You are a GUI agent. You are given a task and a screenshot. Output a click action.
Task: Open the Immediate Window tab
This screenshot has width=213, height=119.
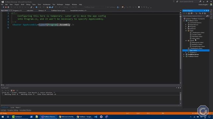(x=25, y=110)
